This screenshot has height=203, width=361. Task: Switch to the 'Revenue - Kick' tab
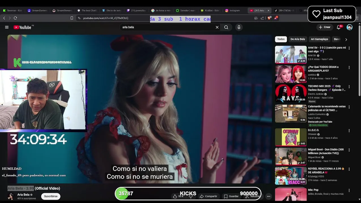point(12,10)
